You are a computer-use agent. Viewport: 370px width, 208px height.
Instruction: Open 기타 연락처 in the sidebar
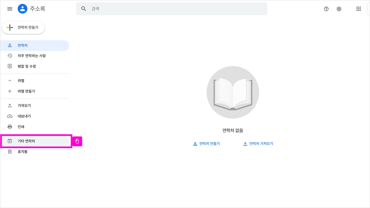pos(29,141)
